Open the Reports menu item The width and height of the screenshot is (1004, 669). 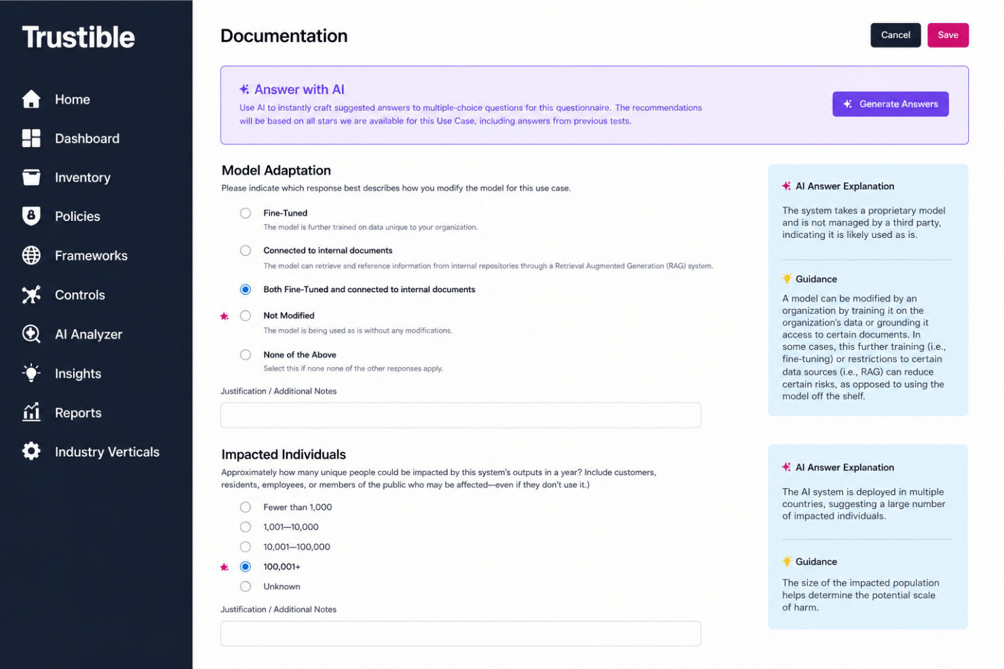[x=78, y=413]
